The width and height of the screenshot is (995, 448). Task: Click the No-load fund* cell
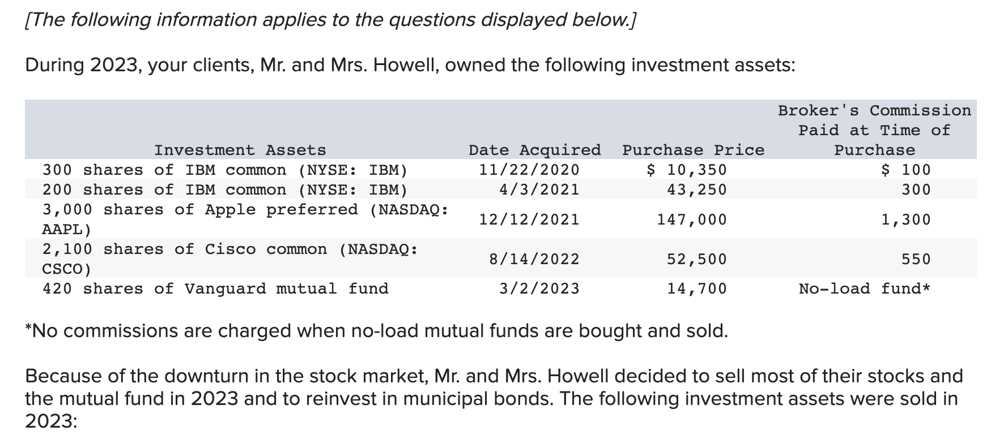865,288
